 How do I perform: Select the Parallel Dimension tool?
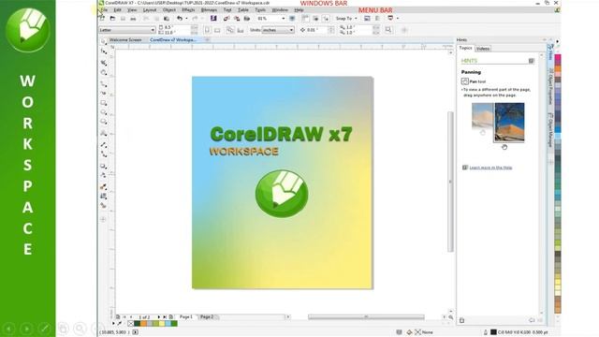pos(104,145)
